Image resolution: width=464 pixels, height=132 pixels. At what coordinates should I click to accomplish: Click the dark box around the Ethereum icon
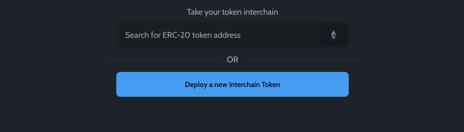(x=333, y=35)
